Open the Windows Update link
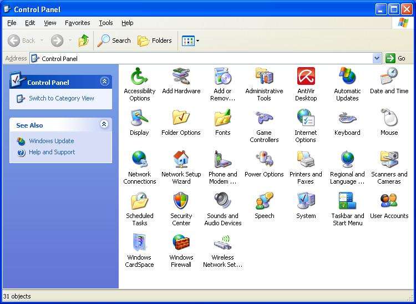This screenshot has height=304, width=416. (51, 141)
